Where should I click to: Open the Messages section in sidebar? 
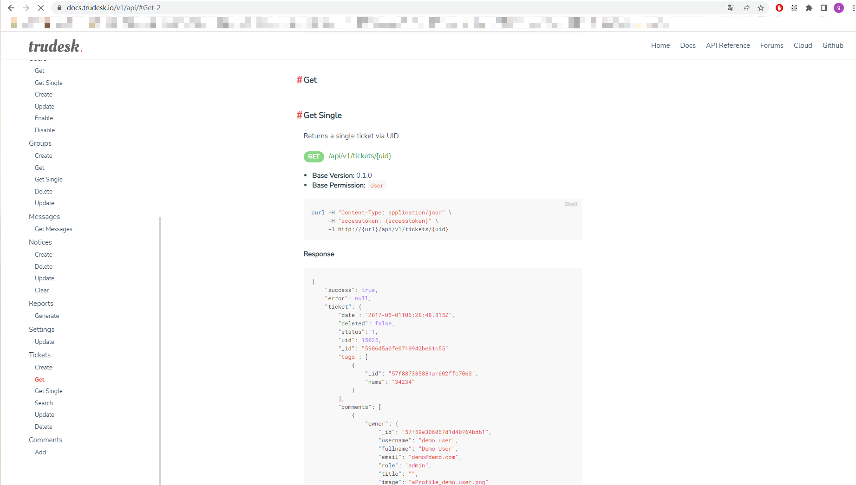(x=44, y=217)
